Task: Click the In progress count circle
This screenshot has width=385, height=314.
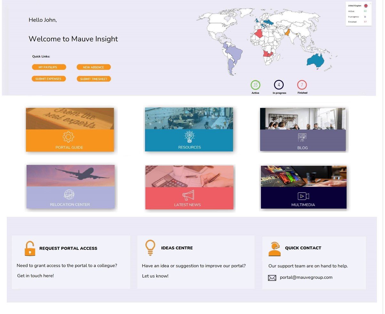Action: pyautogui.click(x=279, y=85)
